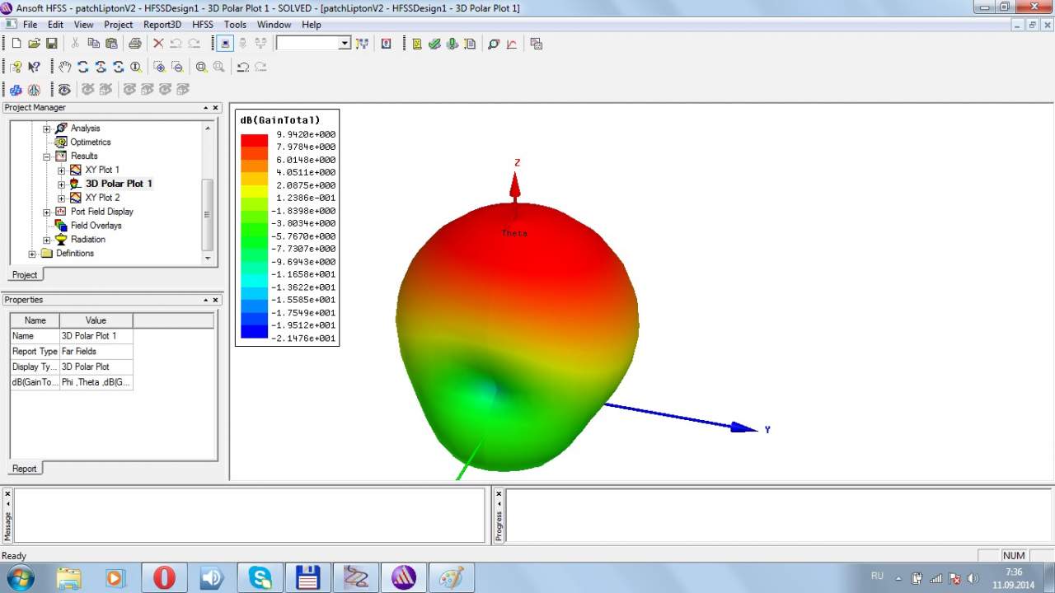Image resolution: width=1055 pixels, height=593 pixels.
Task: Select the Pan hand tool
Action: click(65, 67)
